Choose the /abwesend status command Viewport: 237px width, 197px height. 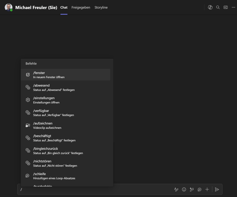[66, 87]
